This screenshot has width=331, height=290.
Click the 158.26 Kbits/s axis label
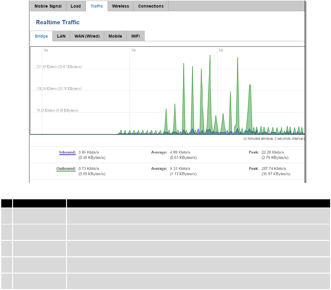point(59,89)
